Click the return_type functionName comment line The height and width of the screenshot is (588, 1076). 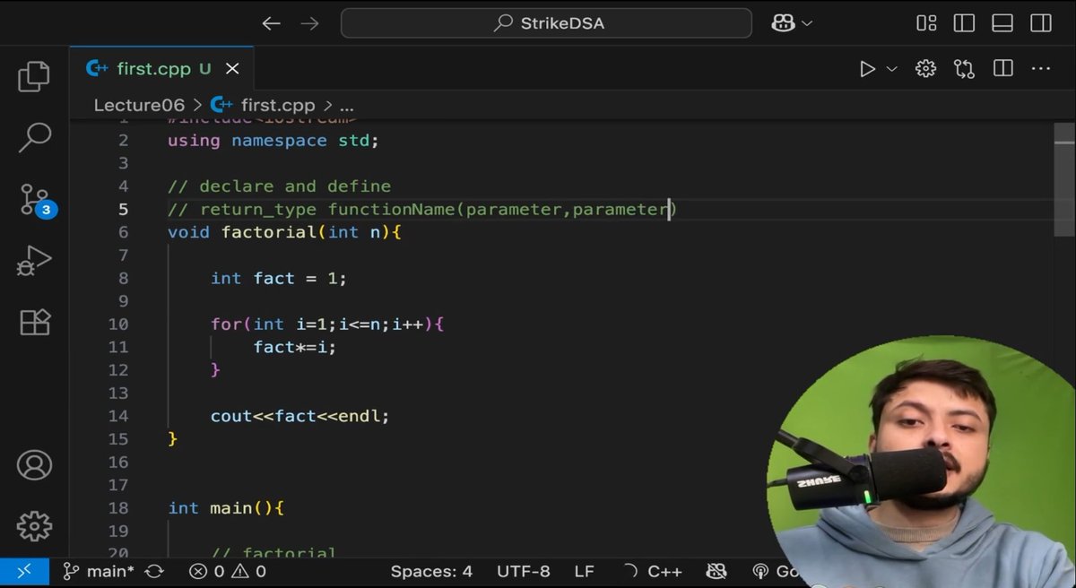(422, 210)
